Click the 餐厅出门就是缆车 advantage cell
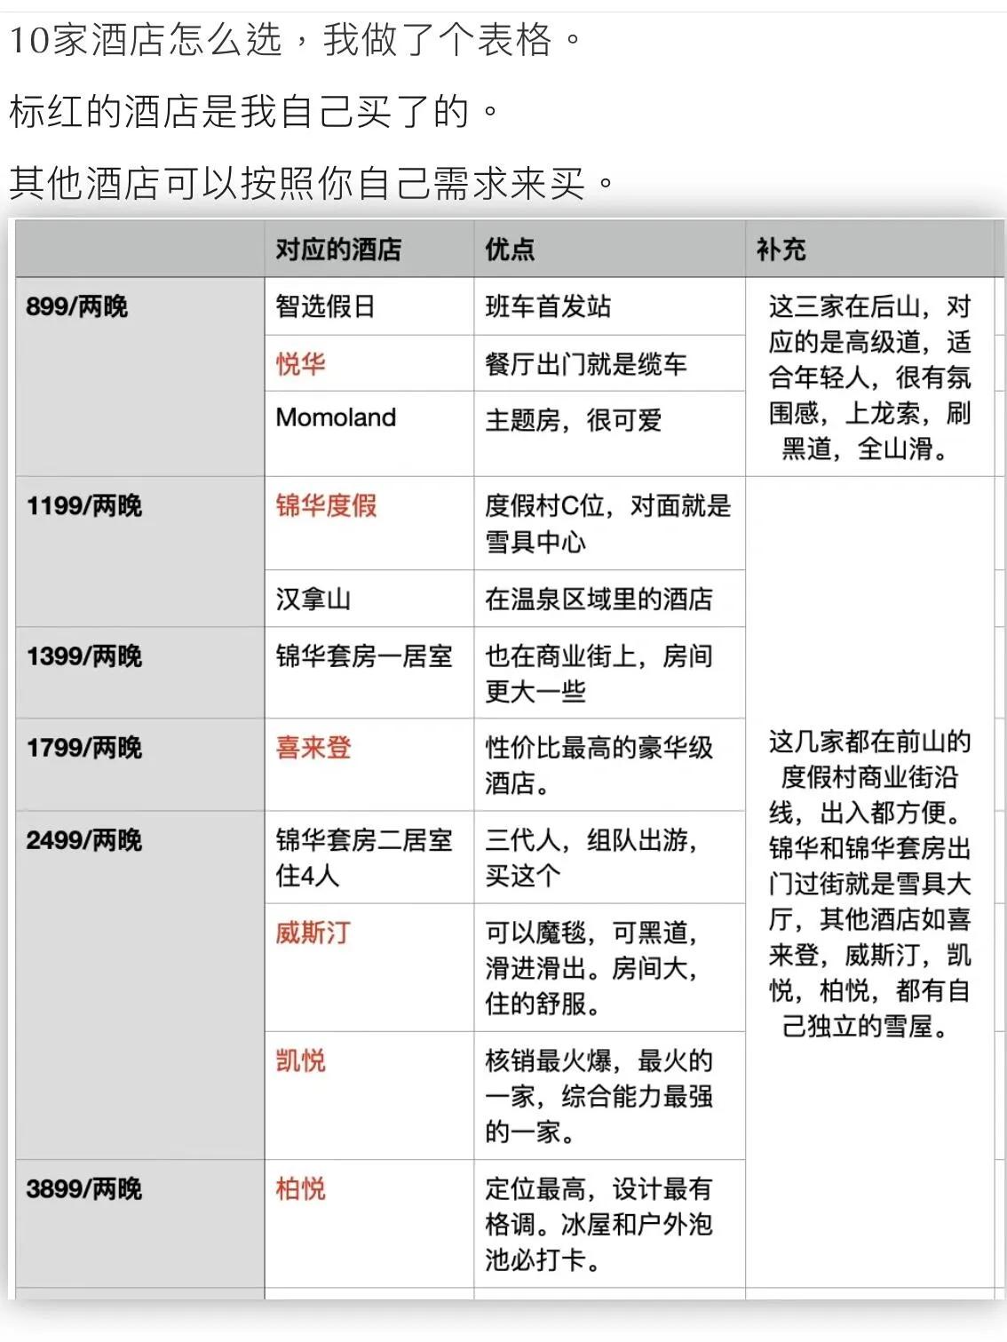The height and width of the screenshot is (1342, 1007). (586, 364)
